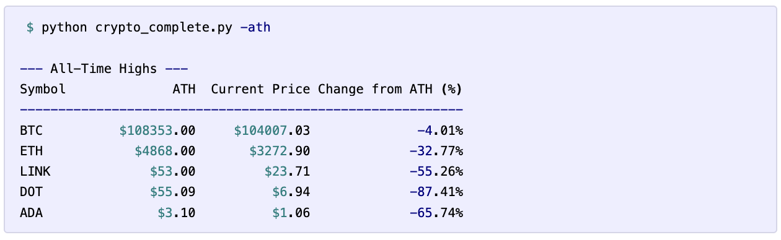Select the BTC symbol row label
The width and height of the screenshot is (781, 240).
click(x=31, y=131)
